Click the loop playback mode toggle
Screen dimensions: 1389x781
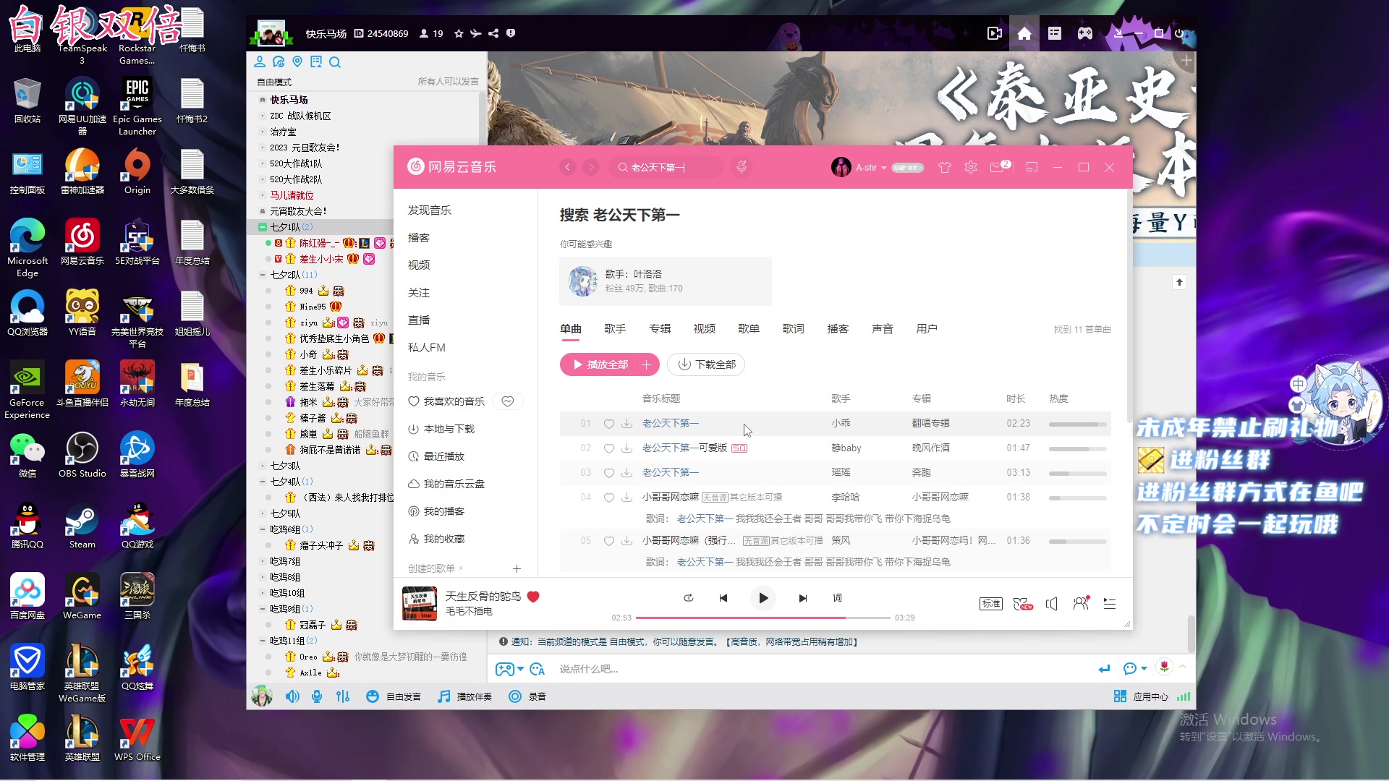(x=688, y=598)
